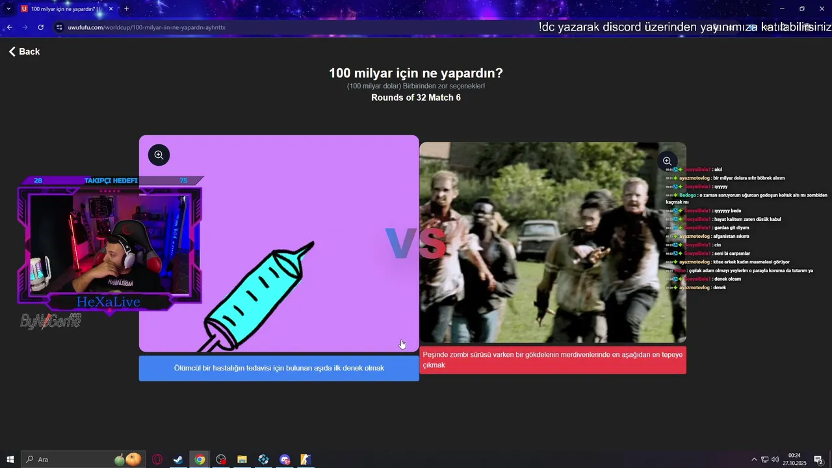Open the network status tray icon
The height and width of the screenshot is (468, 832).
(x=764, y=460)
